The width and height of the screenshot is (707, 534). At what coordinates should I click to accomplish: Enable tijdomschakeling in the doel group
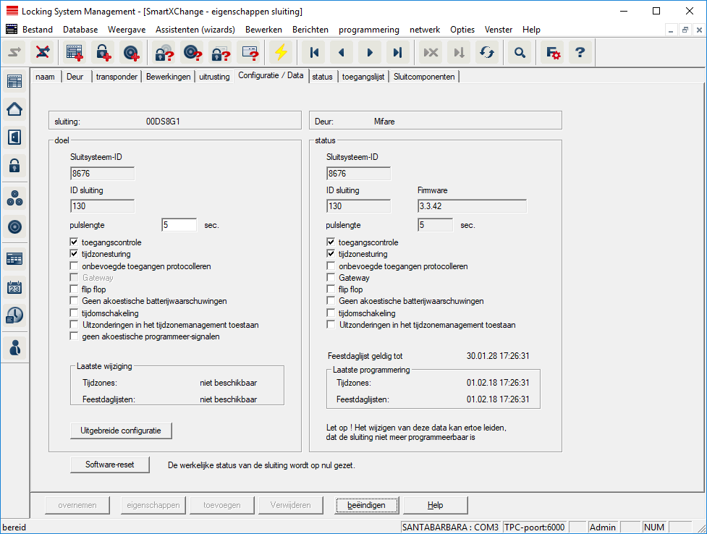[75, 313]
